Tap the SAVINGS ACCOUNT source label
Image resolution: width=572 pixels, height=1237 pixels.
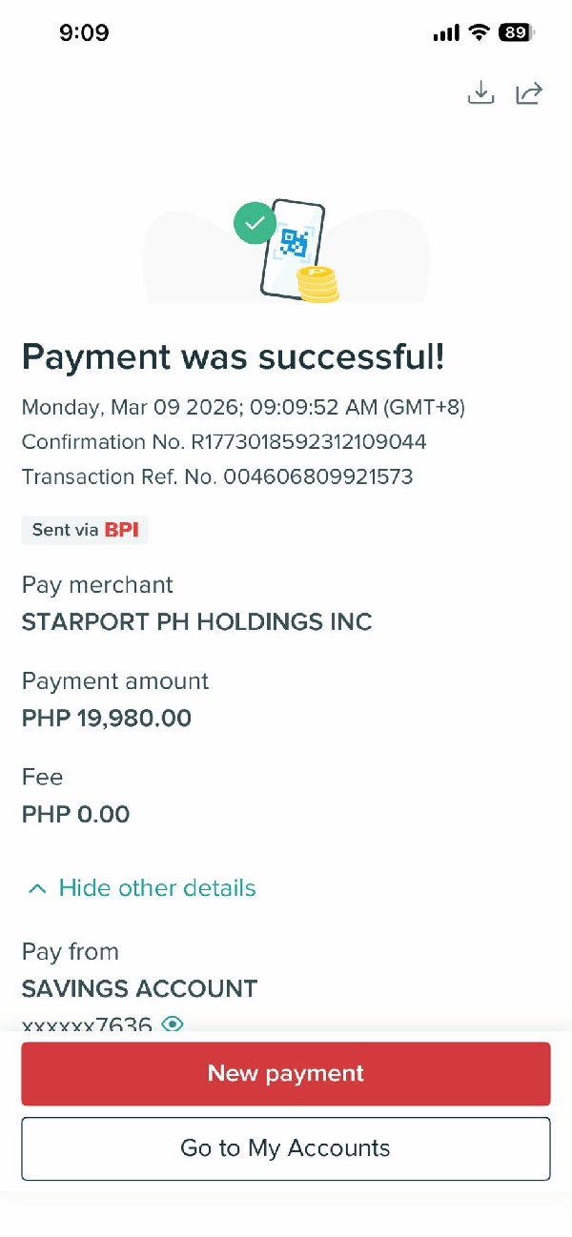[x=140, y=988]
